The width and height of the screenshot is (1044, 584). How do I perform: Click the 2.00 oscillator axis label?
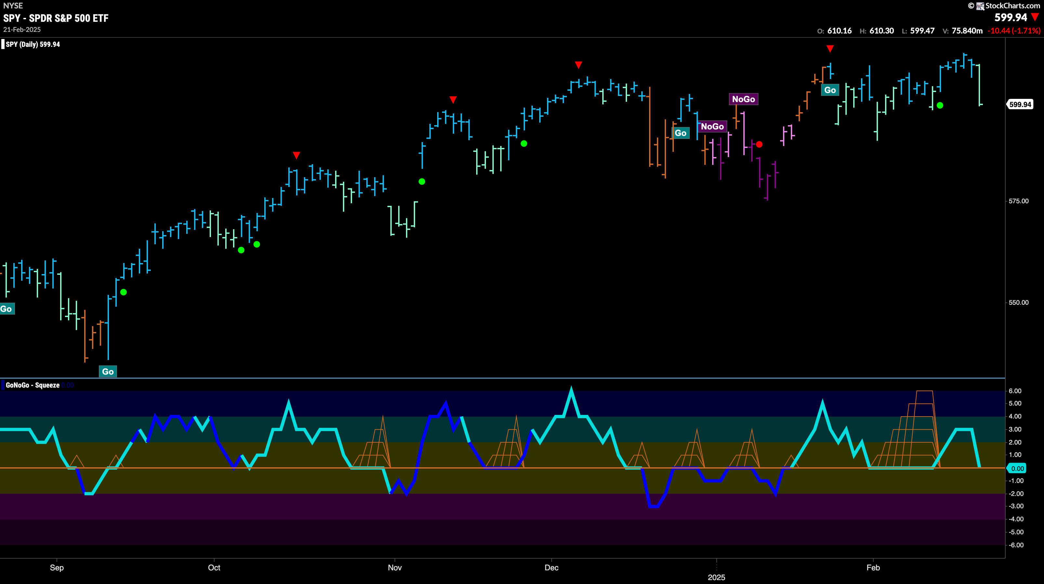pos(1015,443)
